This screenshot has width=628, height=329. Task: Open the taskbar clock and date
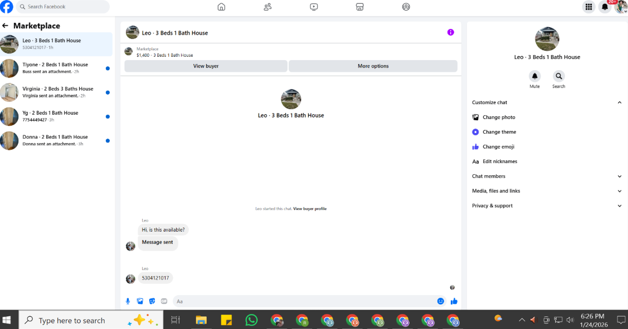(x=593, y=320)
